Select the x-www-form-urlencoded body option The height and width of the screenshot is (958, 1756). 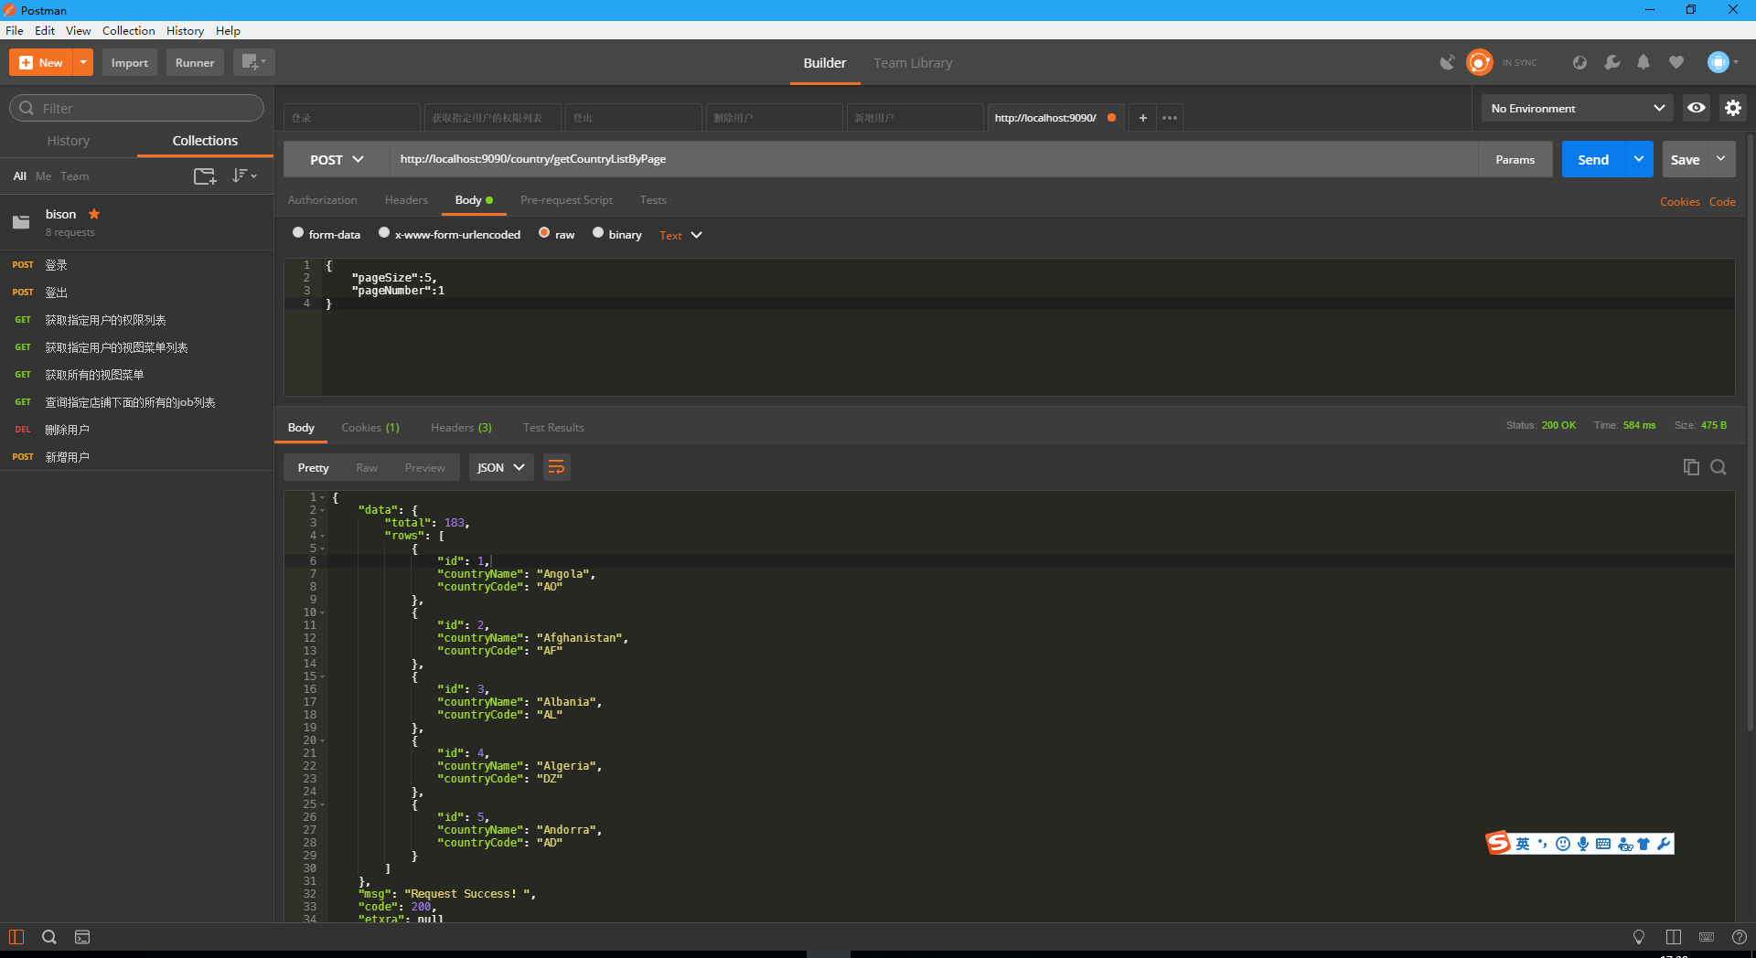(384, 233)
